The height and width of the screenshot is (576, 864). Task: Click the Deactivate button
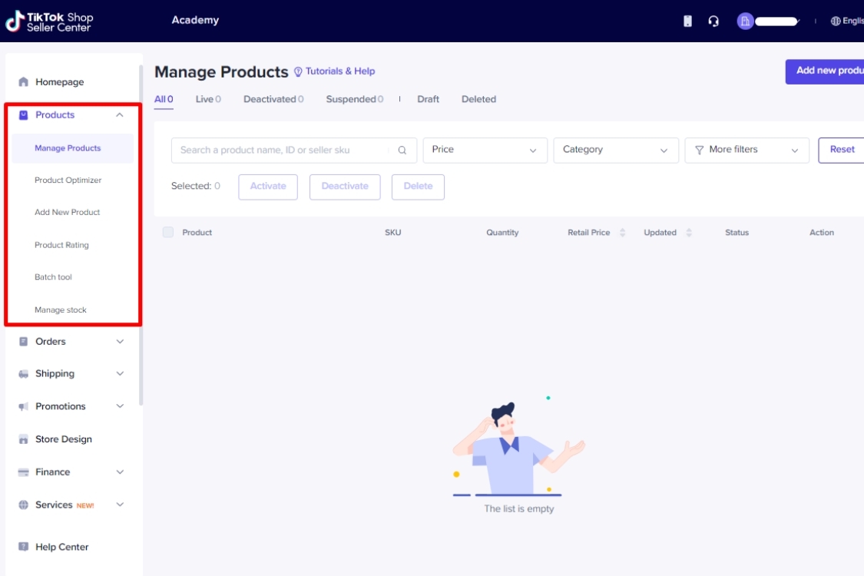point(345,187)
